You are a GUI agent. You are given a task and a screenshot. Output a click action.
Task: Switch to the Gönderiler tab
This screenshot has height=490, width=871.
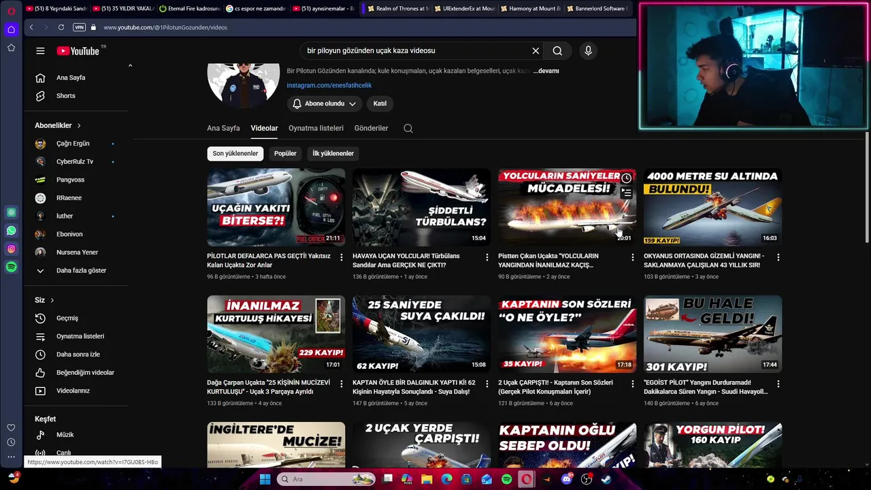pos(371,128)
